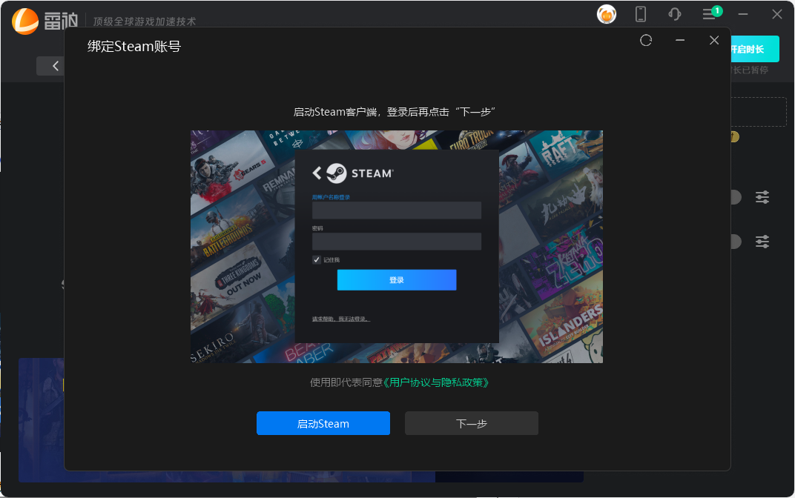The width and height of the screenshot is (795, 498).
Task: Launch Steam with the 启动Steam button
Action: [x=323, y=424]
